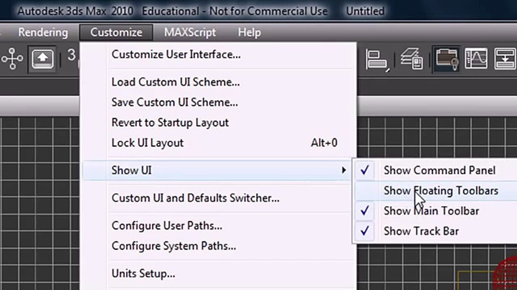Uncheck Show Main Toolbar
This screenshot has width=517, height=290.
click(x=436, y=211)
